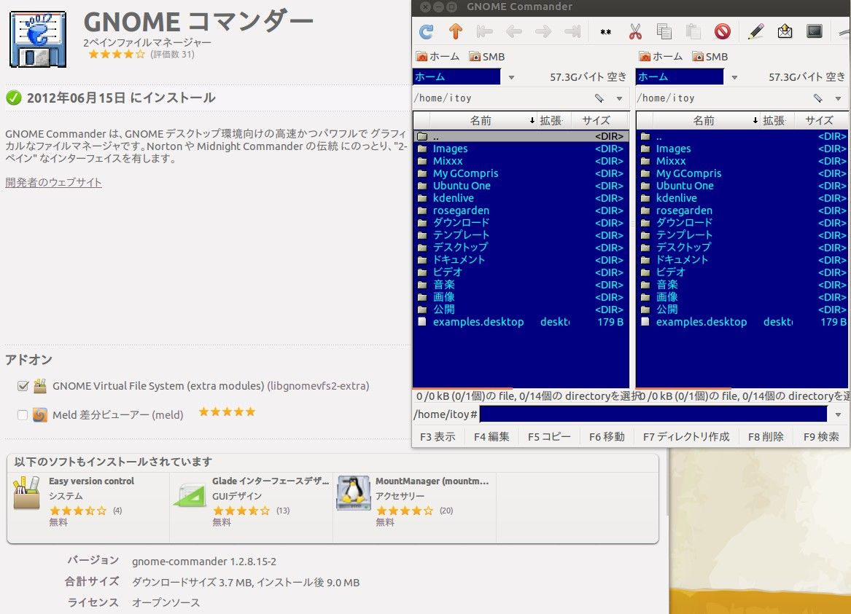The height and width of the screenshot is (614, 851).
Task: Select rosegarden folder in right pane
Action: [x=742, y=210]
